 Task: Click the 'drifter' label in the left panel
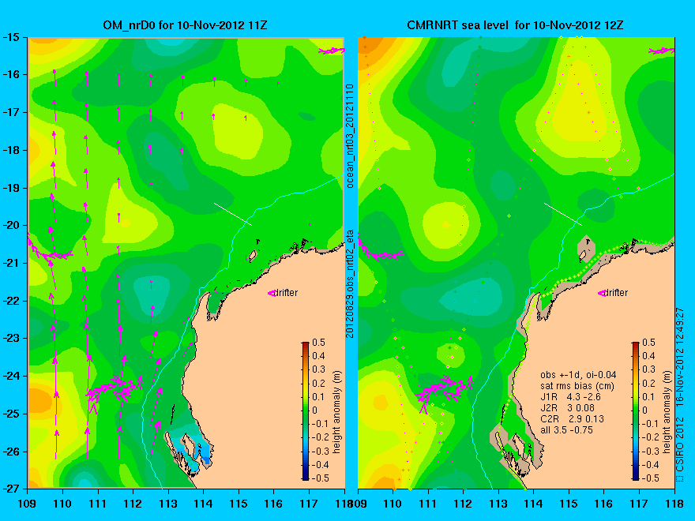pos(286,292)
